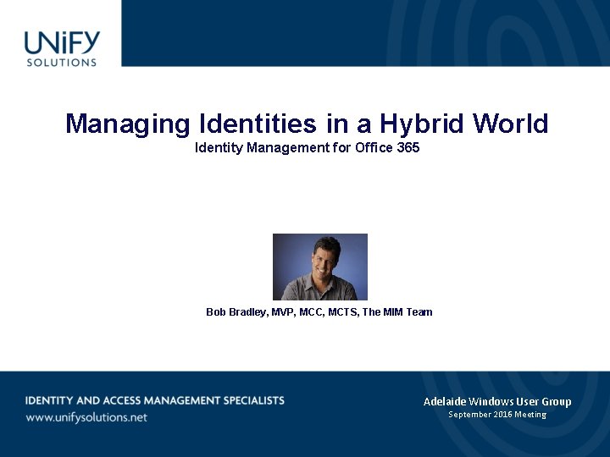Select the title Managing Identities in a Hybrid World
The height and width of the screenshot is (457, 610).
(307, 124)
